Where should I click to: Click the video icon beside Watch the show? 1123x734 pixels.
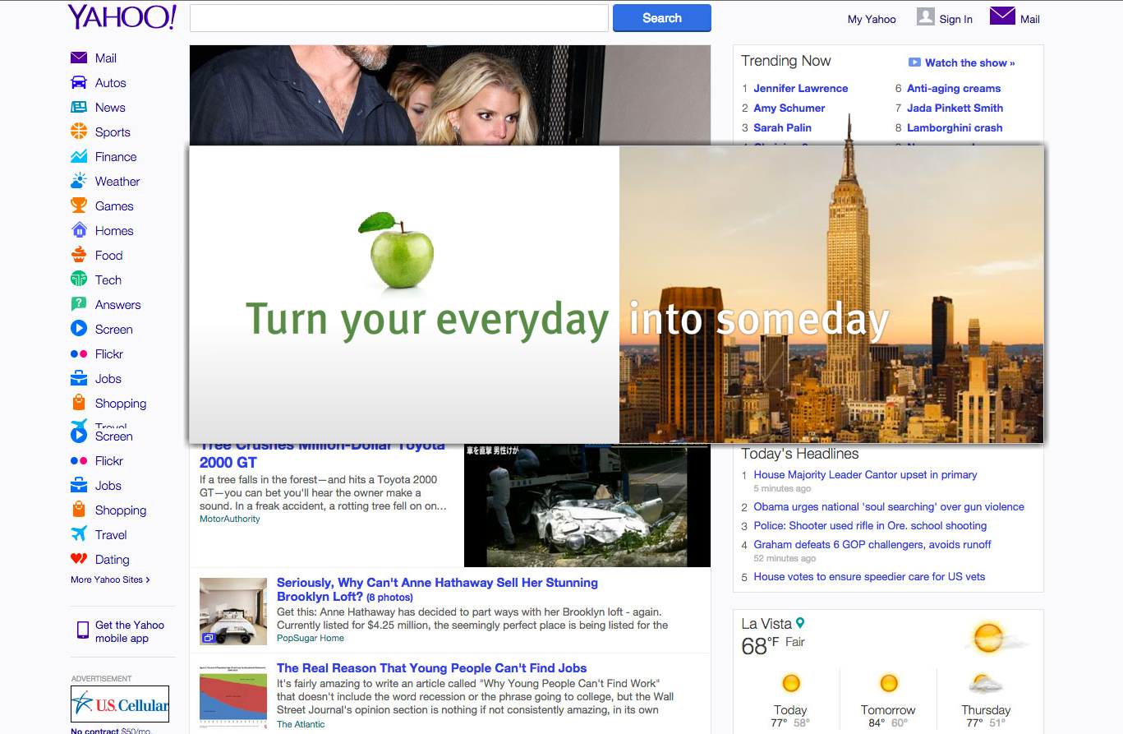click(914, 62)
